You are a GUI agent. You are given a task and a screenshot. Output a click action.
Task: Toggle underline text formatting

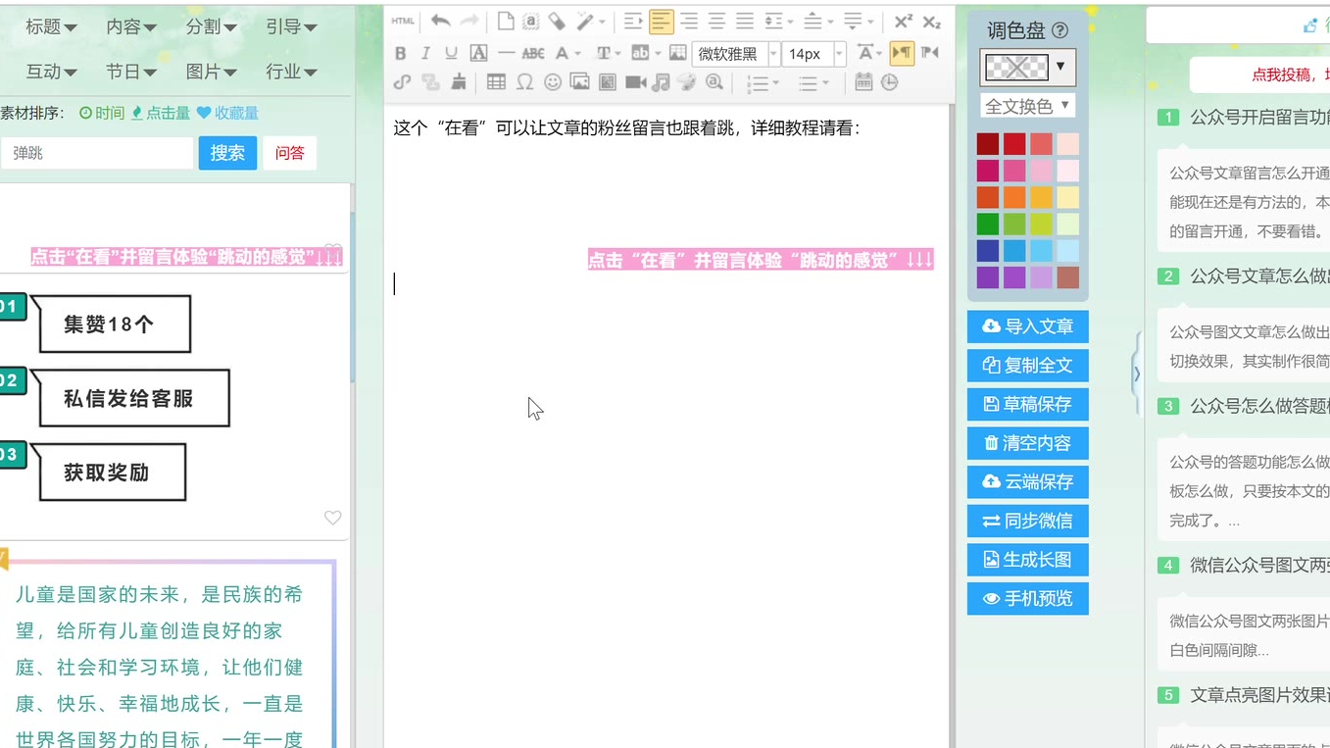(451, 53)
